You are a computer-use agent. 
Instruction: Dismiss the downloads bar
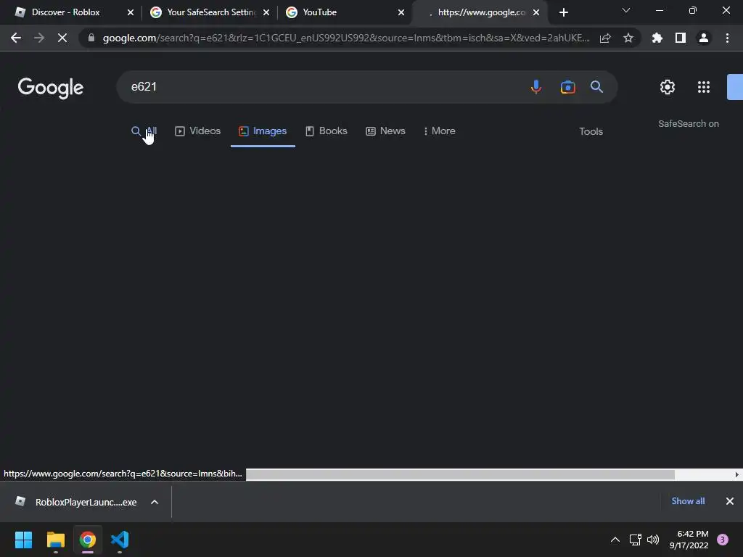coord(730,501)
